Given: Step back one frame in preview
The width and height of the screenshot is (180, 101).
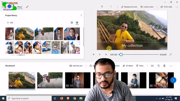Looking at the screenshot, I should pos(93,54).
